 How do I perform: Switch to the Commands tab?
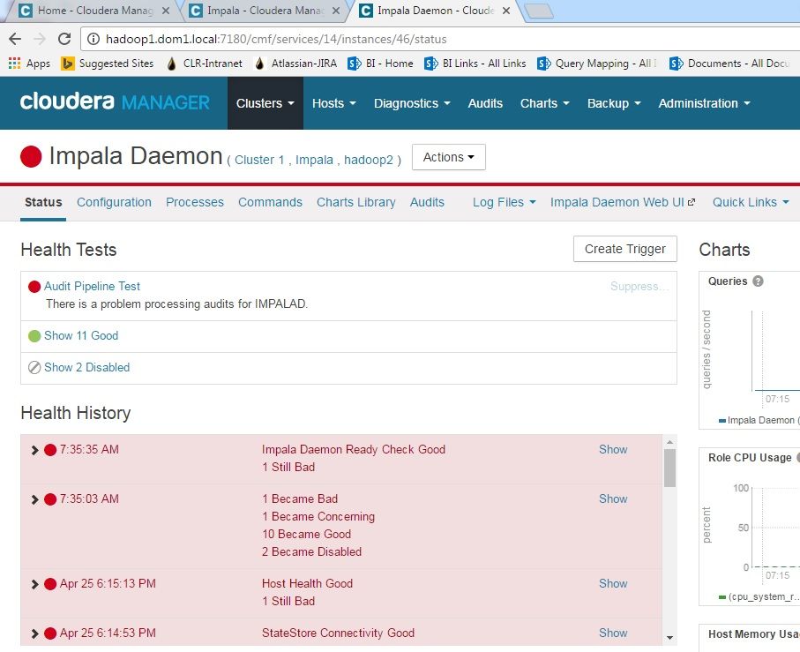click(270, 202)
